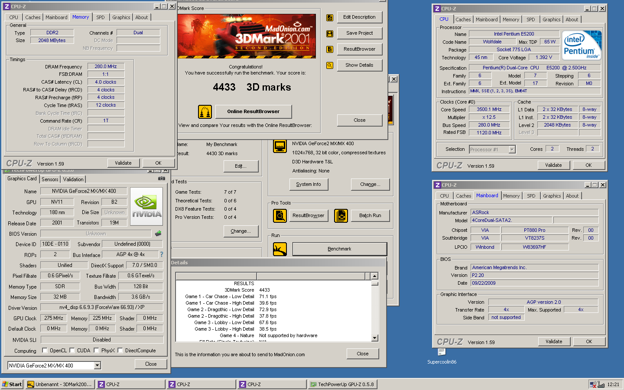
Task: Enable the OpenCL checkbox in GPU-Z
Action: tap(45, 351)
